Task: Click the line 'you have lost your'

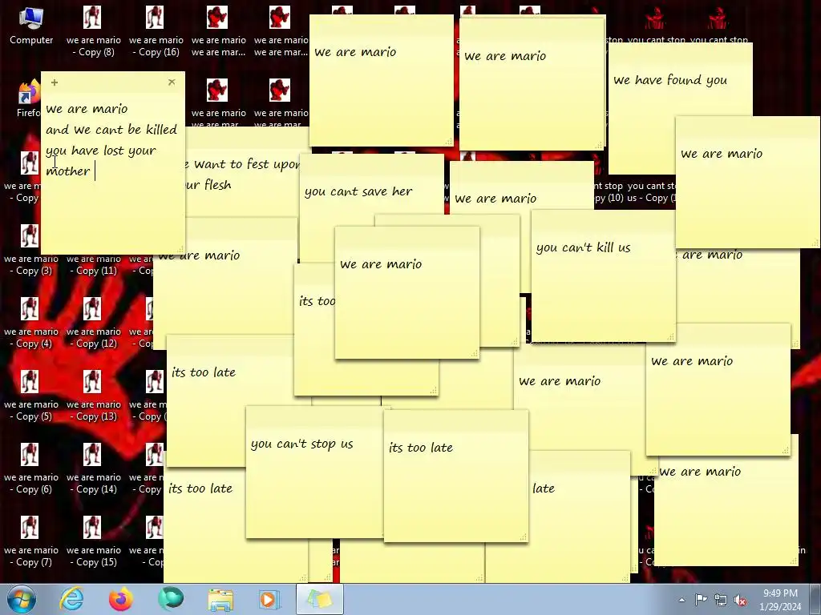Action: [100, 151]
